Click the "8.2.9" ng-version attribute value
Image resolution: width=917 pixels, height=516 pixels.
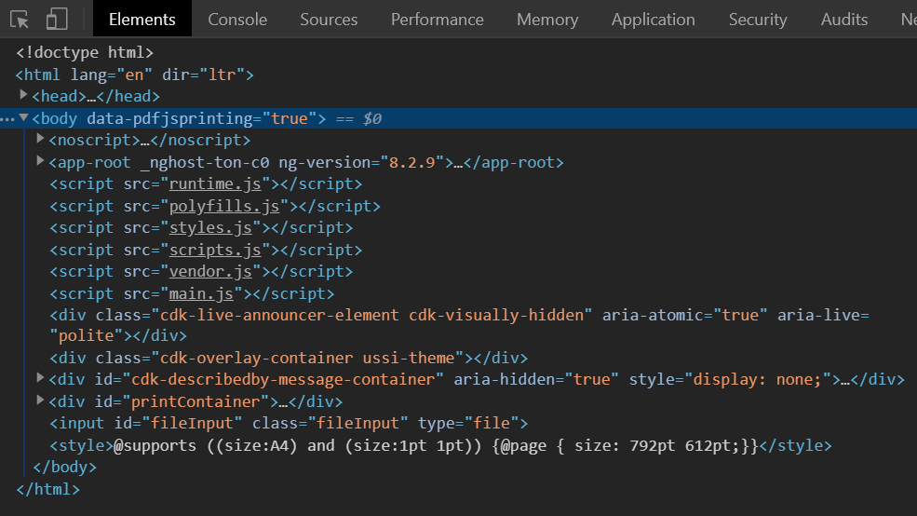coord(412,163)
